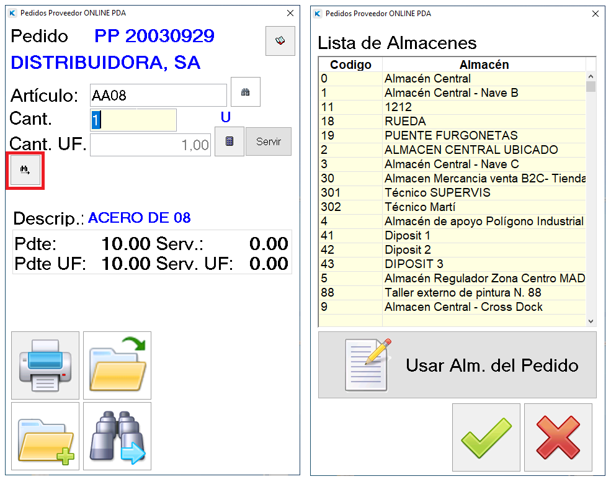The width and height of the screenshot is (611, 479).
Task: Select row 'Almacén Central' code 0
Action: [452, 79]
